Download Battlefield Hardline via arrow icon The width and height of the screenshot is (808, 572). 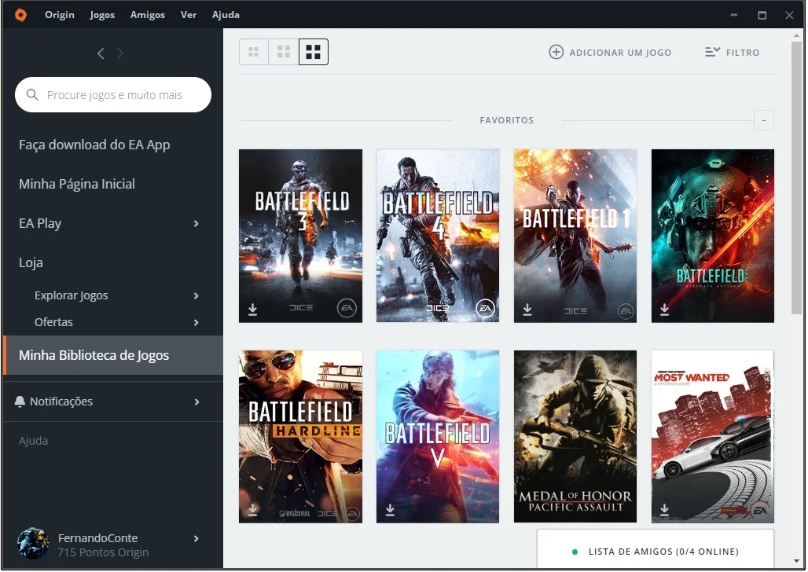[x=252, y=510]
